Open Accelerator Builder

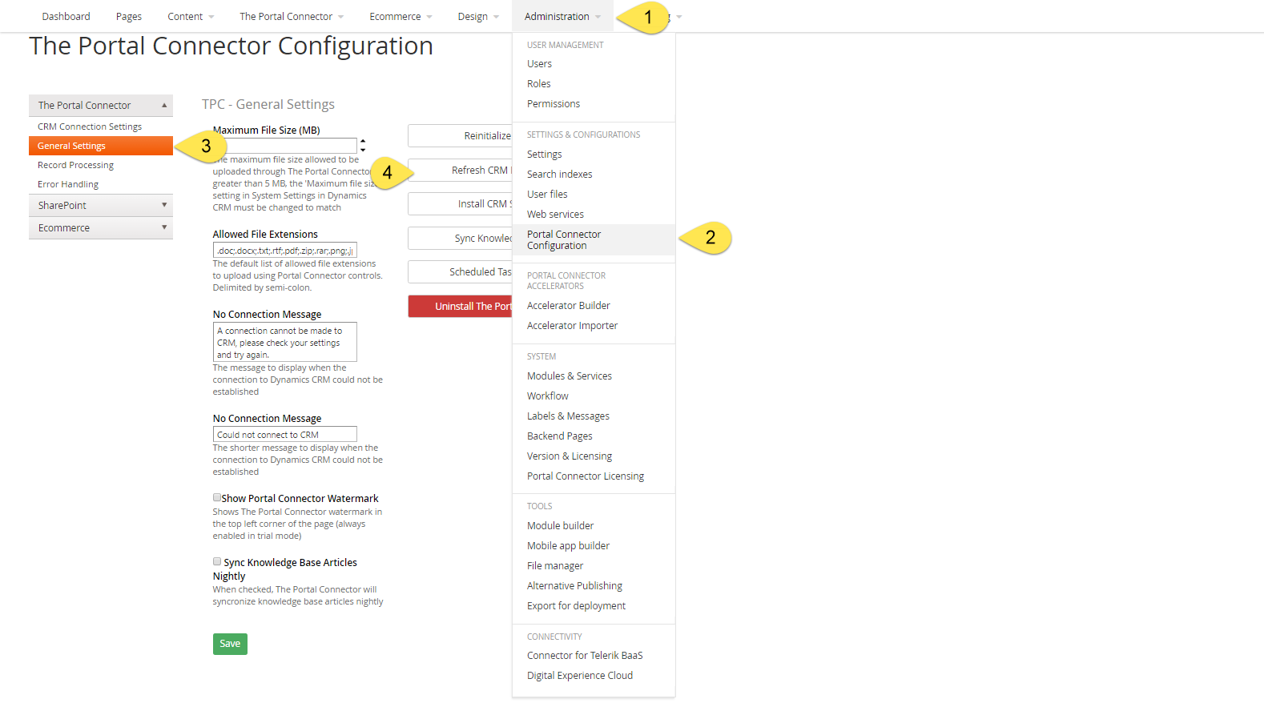click(569, 306)
